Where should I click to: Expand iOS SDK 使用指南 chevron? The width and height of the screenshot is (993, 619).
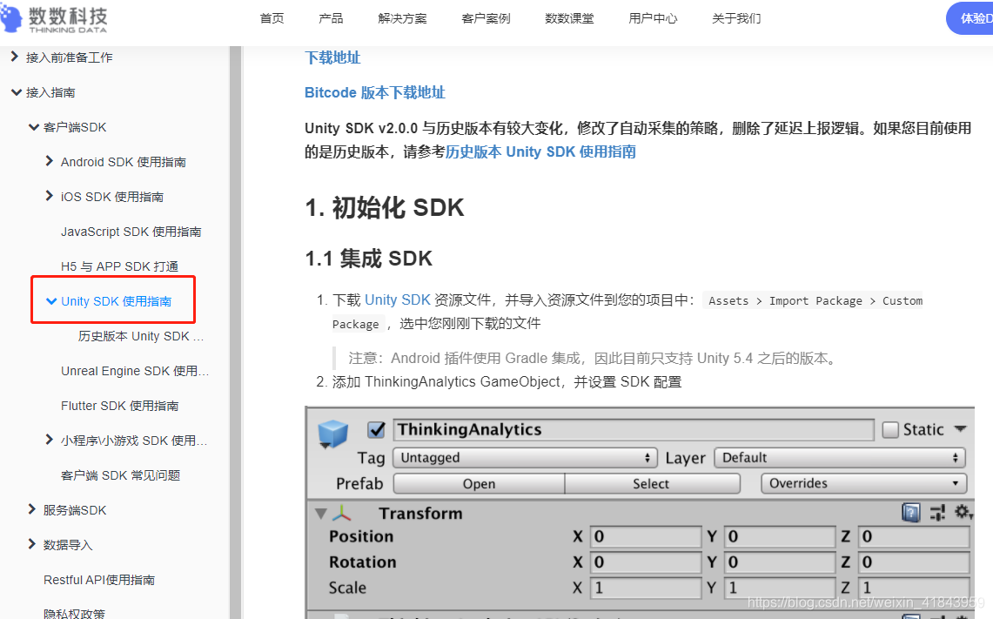50,197
